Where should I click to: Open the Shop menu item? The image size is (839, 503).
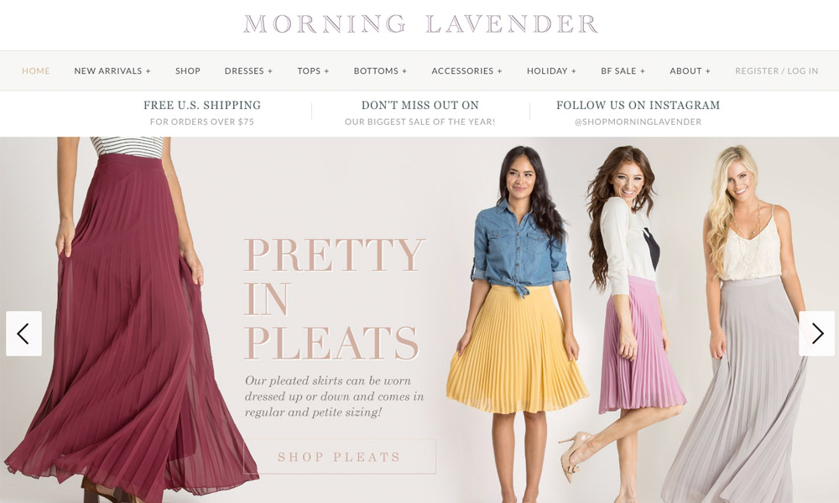[188, 70]
